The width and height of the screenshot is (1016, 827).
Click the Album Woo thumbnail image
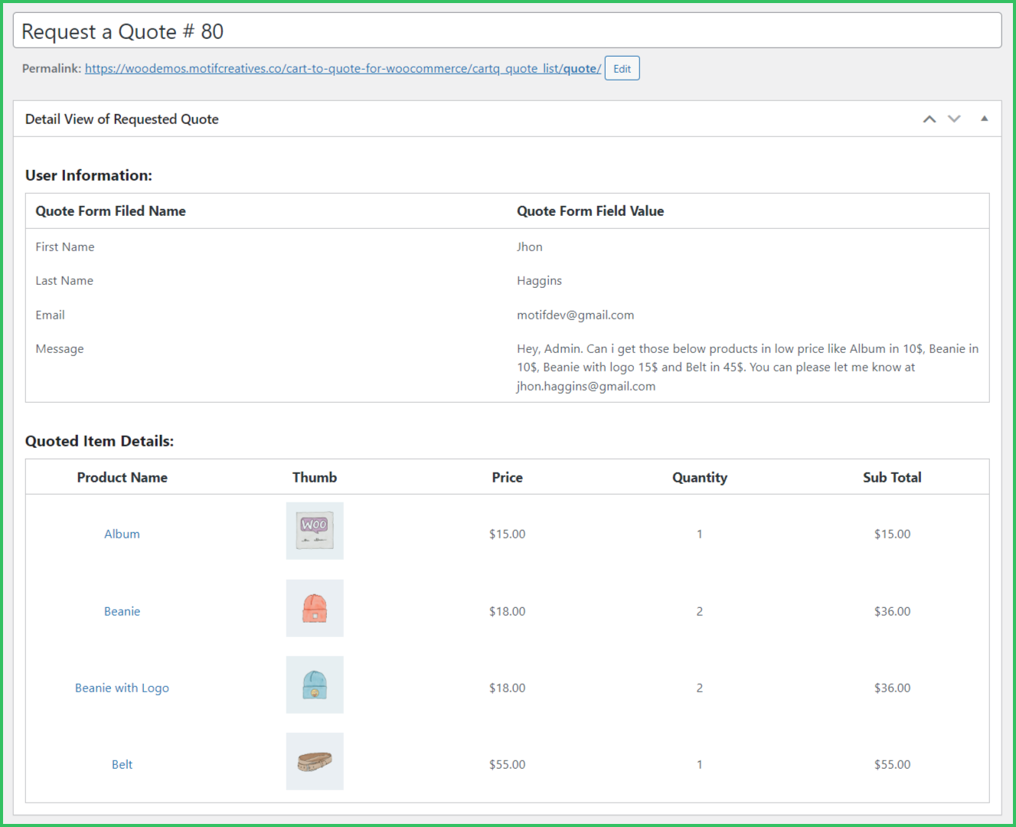(x=315, y=531)
